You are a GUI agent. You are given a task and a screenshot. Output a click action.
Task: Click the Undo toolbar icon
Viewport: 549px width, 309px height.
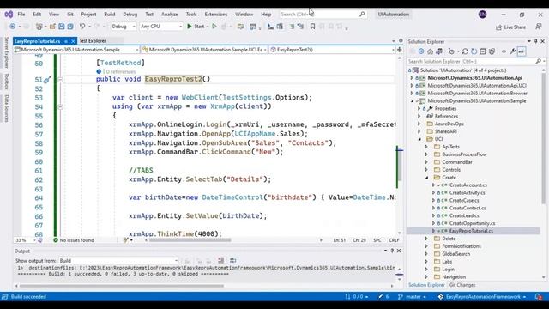click(82, 27)
